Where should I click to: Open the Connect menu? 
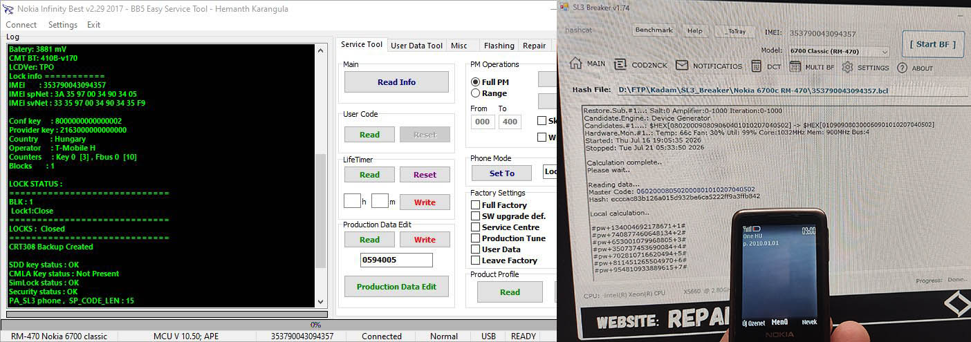coord(21,25)
